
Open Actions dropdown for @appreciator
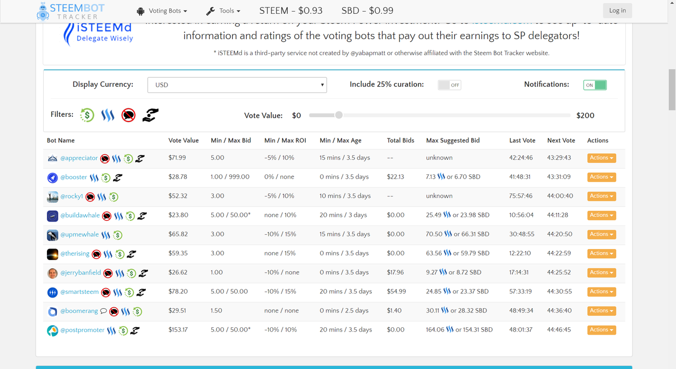click(x=602, y=158)
